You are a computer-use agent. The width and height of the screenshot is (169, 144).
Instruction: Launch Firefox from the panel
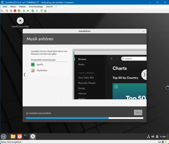(x=19, y=137)
